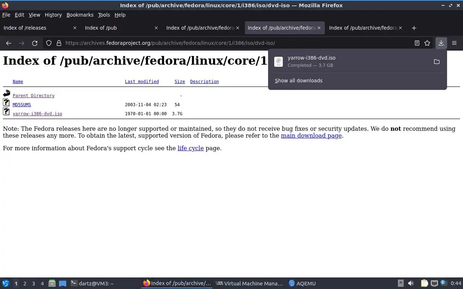Open the File menu
Screen dimensions: 463x289
(x=6, y=15)
